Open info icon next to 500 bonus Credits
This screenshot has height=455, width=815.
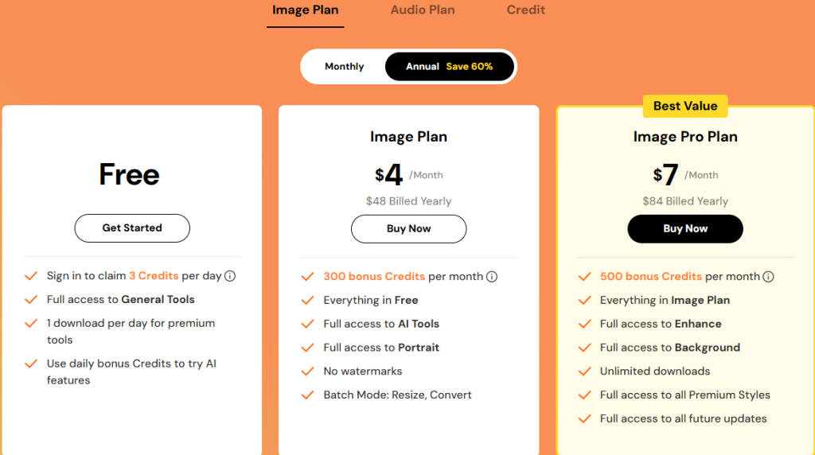[x=768, y=277]
